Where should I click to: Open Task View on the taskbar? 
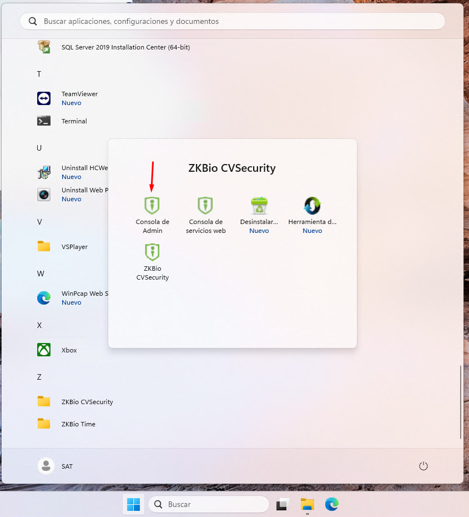coord(282,504)
